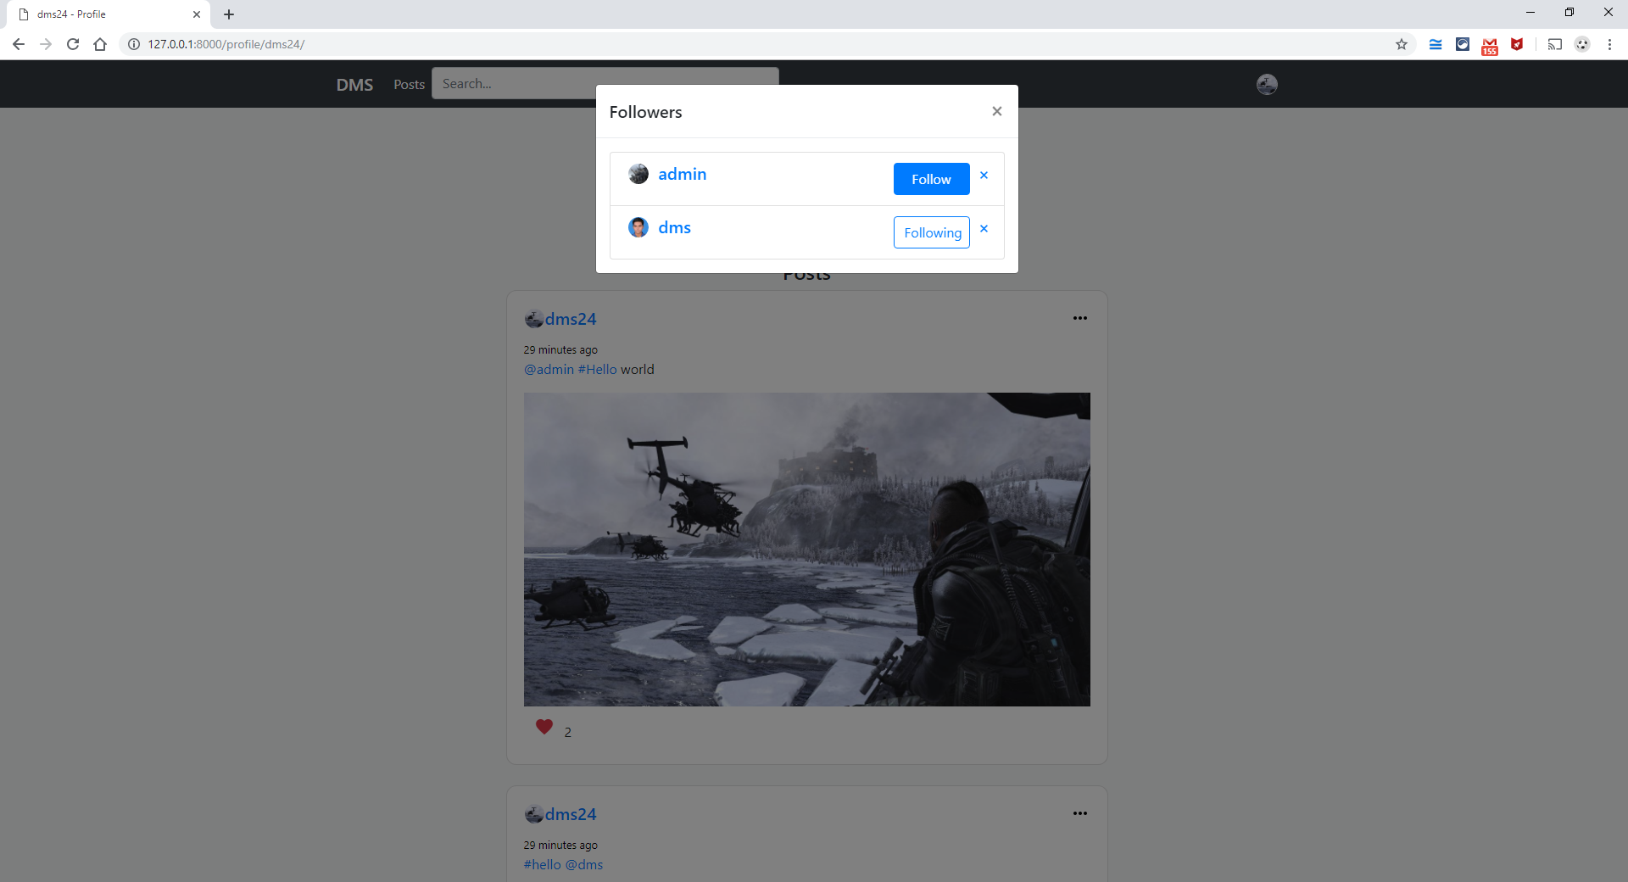This screenshot has width=1628, height=882.
Task: Like the Hello world post heart
Action: pos(544,727)
